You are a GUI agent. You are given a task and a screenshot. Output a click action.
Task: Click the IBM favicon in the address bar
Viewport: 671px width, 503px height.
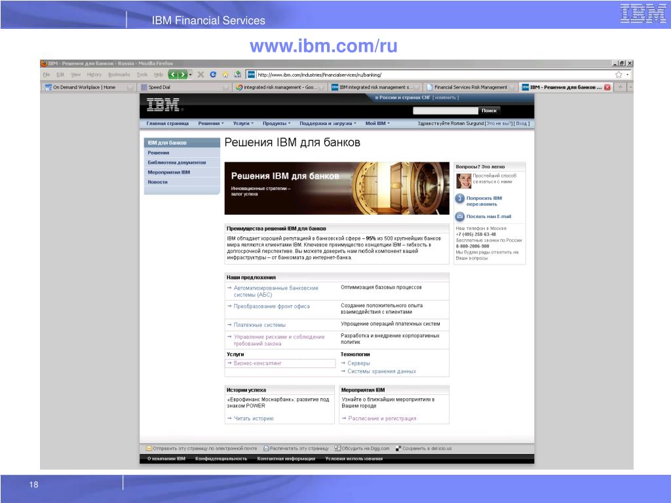click(x=251, y=75)
